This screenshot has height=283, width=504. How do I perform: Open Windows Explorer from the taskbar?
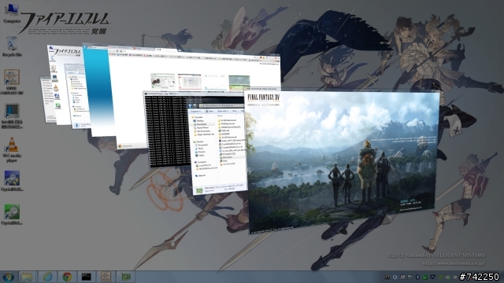click(x=27, y=277)
